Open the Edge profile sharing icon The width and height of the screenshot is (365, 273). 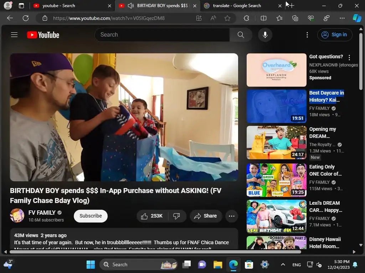tap(327, 18)
